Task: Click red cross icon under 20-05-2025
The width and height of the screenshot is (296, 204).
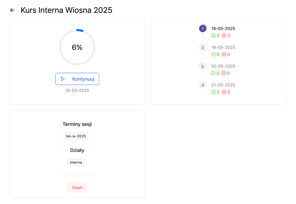Action: tap(224, 73)
